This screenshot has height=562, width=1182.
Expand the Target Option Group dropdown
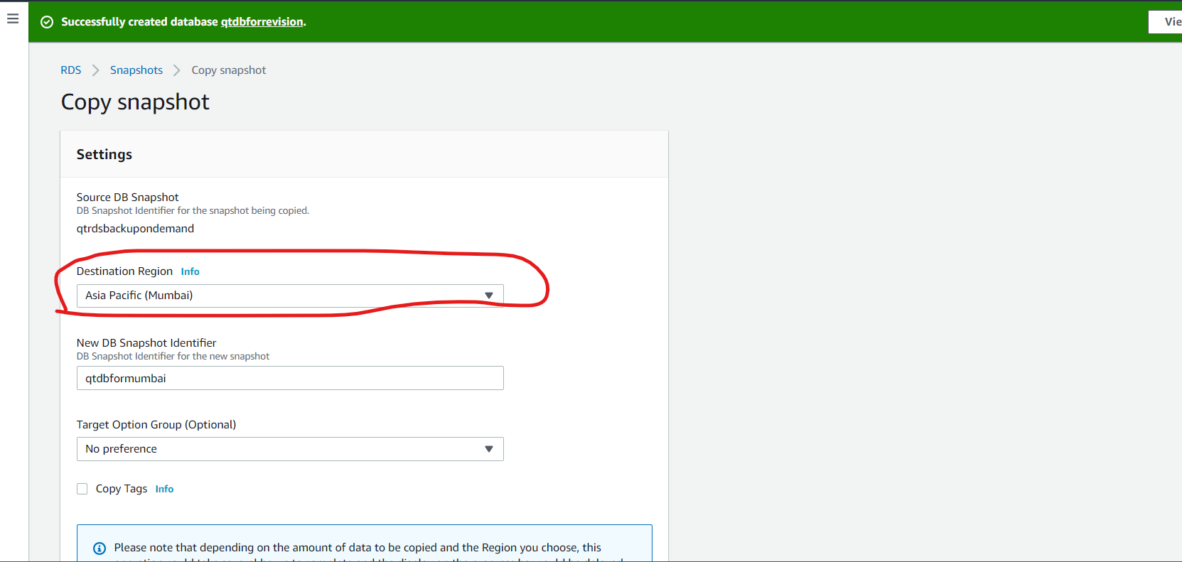[x=290, y=449]
